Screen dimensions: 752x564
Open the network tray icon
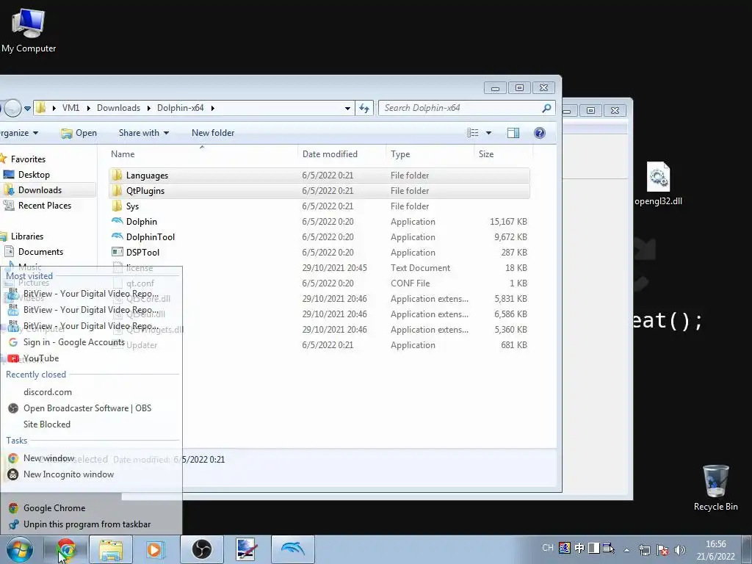point(645,550)
